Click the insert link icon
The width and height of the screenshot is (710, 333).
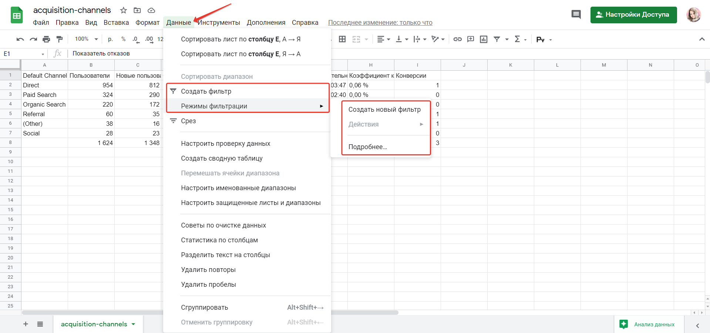point(458,39)
